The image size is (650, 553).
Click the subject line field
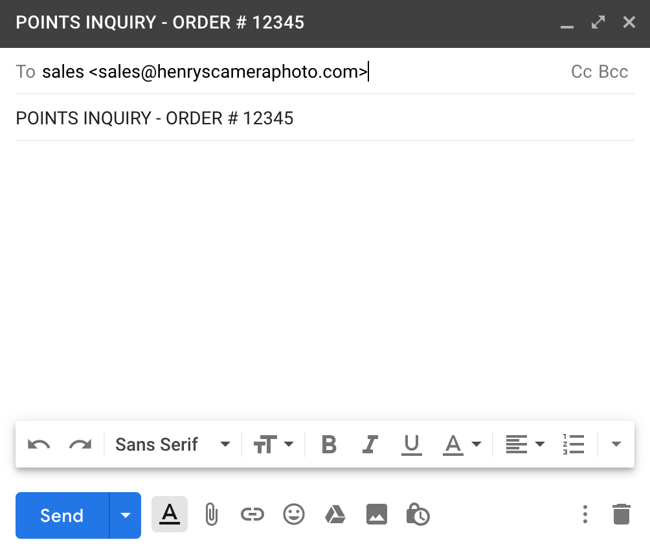tap(325, 118)
